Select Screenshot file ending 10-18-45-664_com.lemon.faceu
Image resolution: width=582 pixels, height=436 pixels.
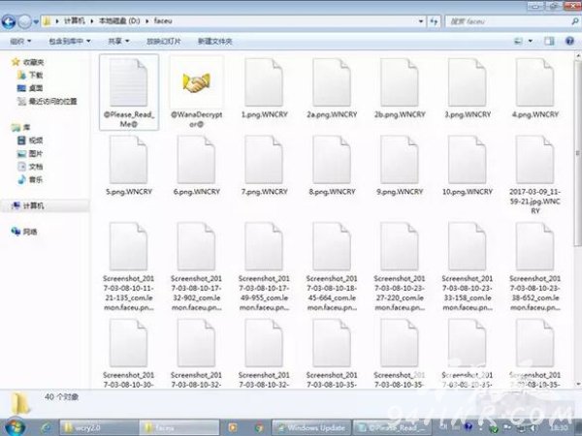click(x=332, y=266)
